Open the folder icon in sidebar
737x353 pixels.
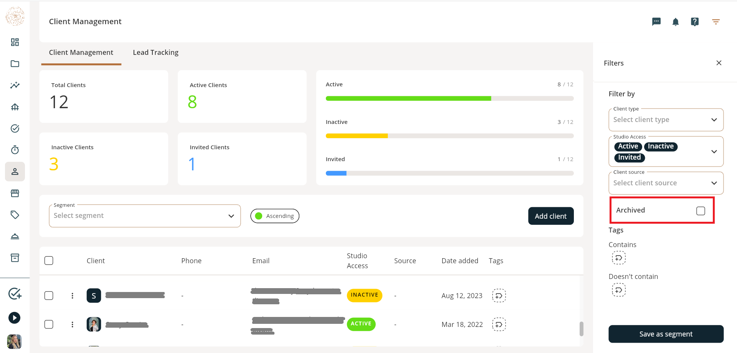[x=15, y=64]
